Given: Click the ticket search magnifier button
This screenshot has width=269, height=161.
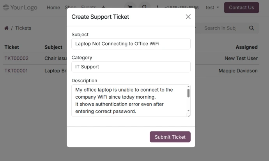Looking at the screenshot, I should [251, 28].
